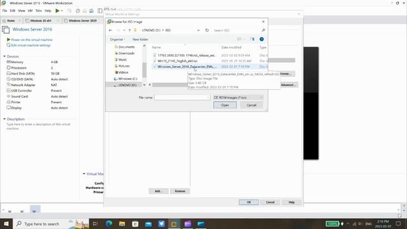This screenshot has height=229, width=407.
Task: Open the CD-ROM images file type dropdown
Action: point(238,97)
